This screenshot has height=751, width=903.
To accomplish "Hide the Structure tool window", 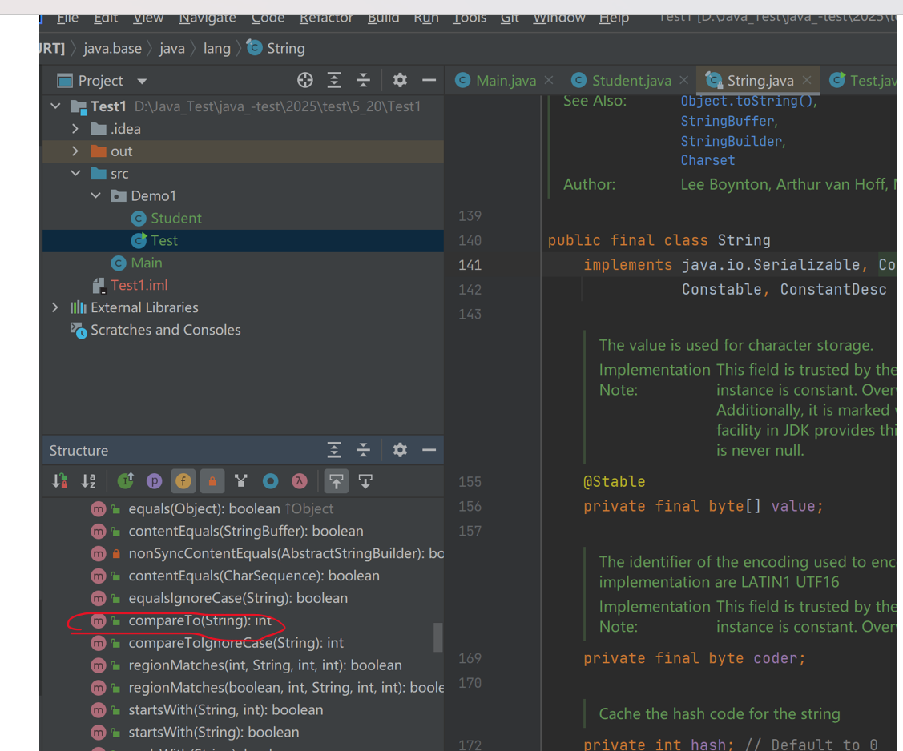I will (x=429, y=450).
